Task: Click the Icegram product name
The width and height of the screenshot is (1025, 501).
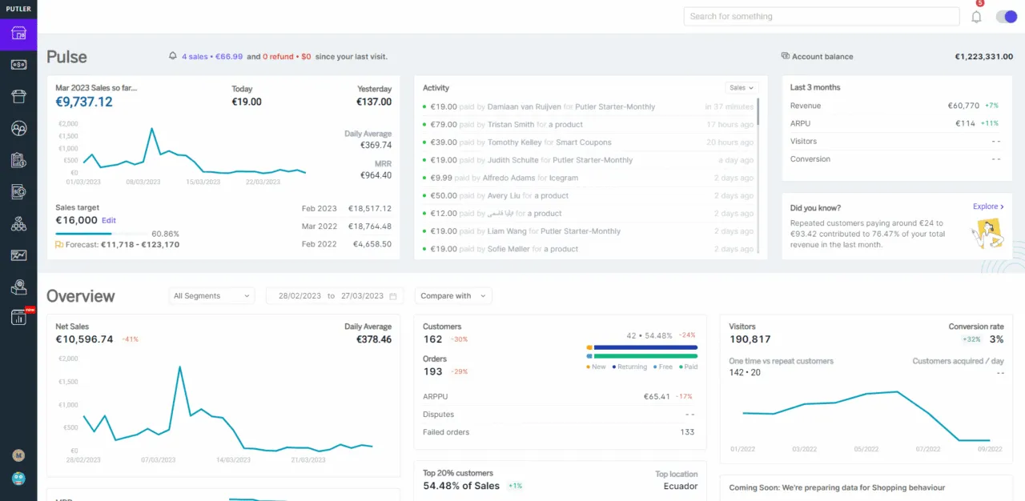Action: click(x=564, y=178)
